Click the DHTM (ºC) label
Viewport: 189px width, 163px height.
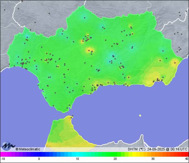tap(136, 149)
